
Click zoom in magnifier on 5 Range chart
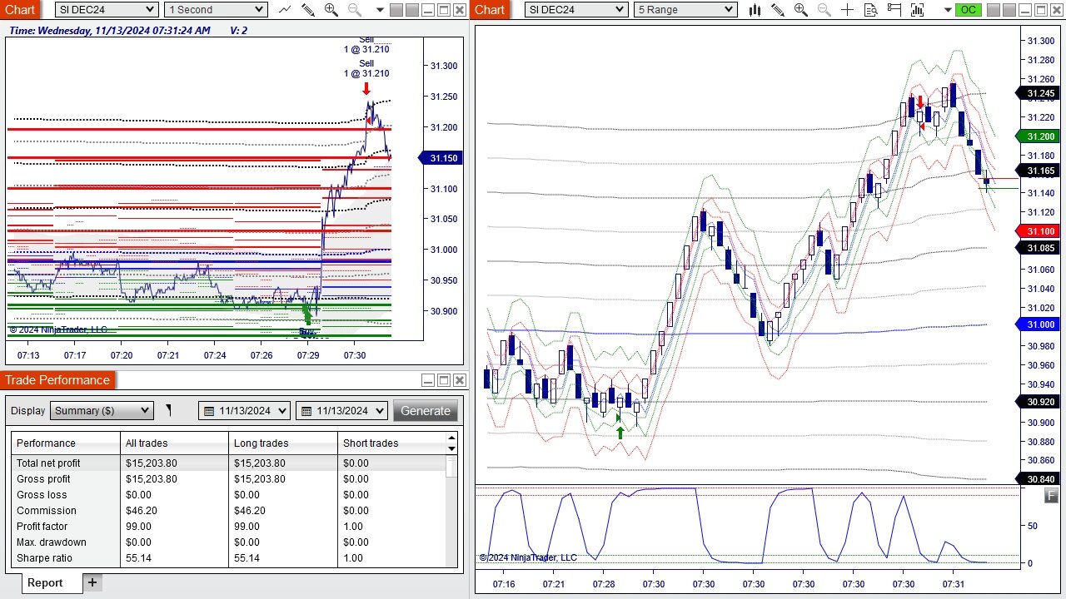pos(801,10)
